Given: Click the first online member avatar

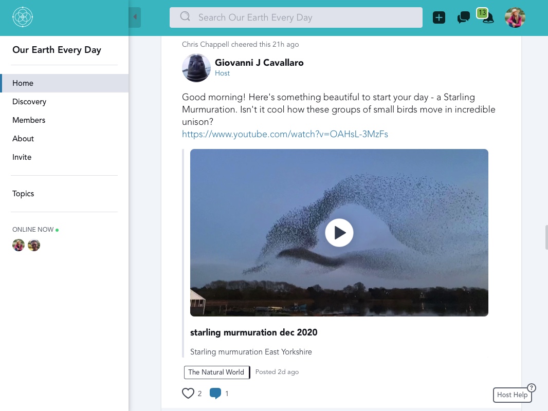Looking at the screenshot, I should tap(19, 245).
